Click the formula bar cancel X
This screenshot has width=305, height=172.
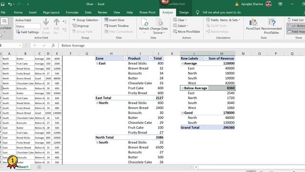tap(35, 45)
